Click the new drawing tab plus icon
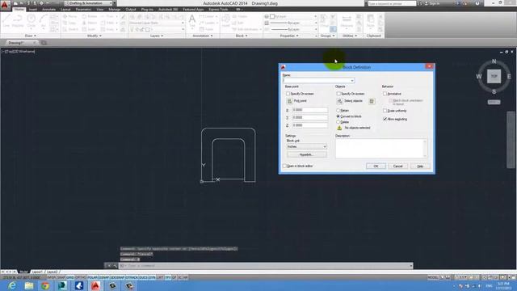This screenshot has height=291, width=517. click(44, 43)
